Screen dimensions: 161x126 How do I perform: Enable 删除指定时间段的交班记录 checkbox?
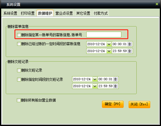point(19,79)
